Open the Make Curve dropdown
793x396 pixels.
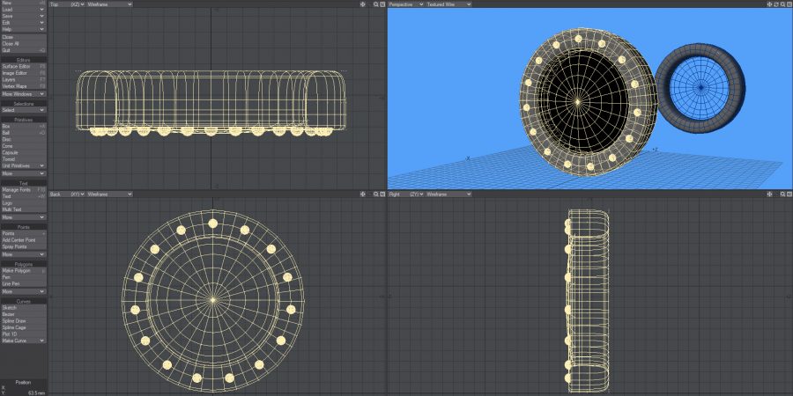(24, 341)
